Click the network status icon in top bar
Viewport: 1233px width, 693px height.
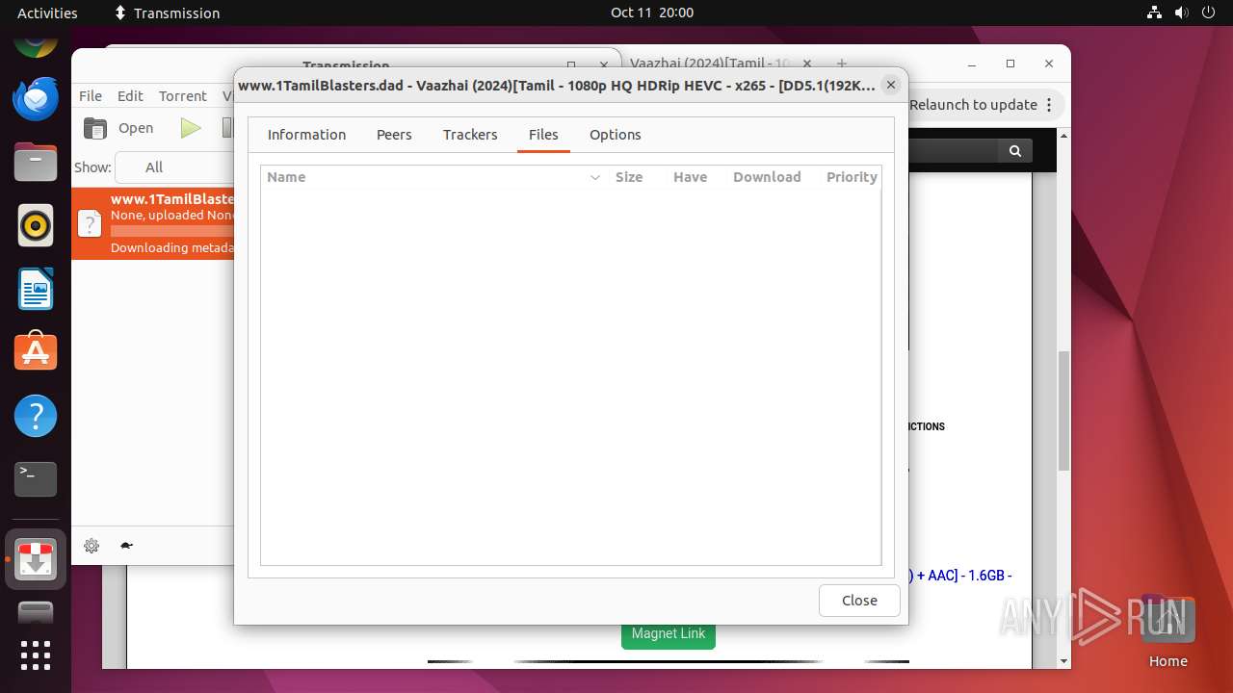(1155, 13)
